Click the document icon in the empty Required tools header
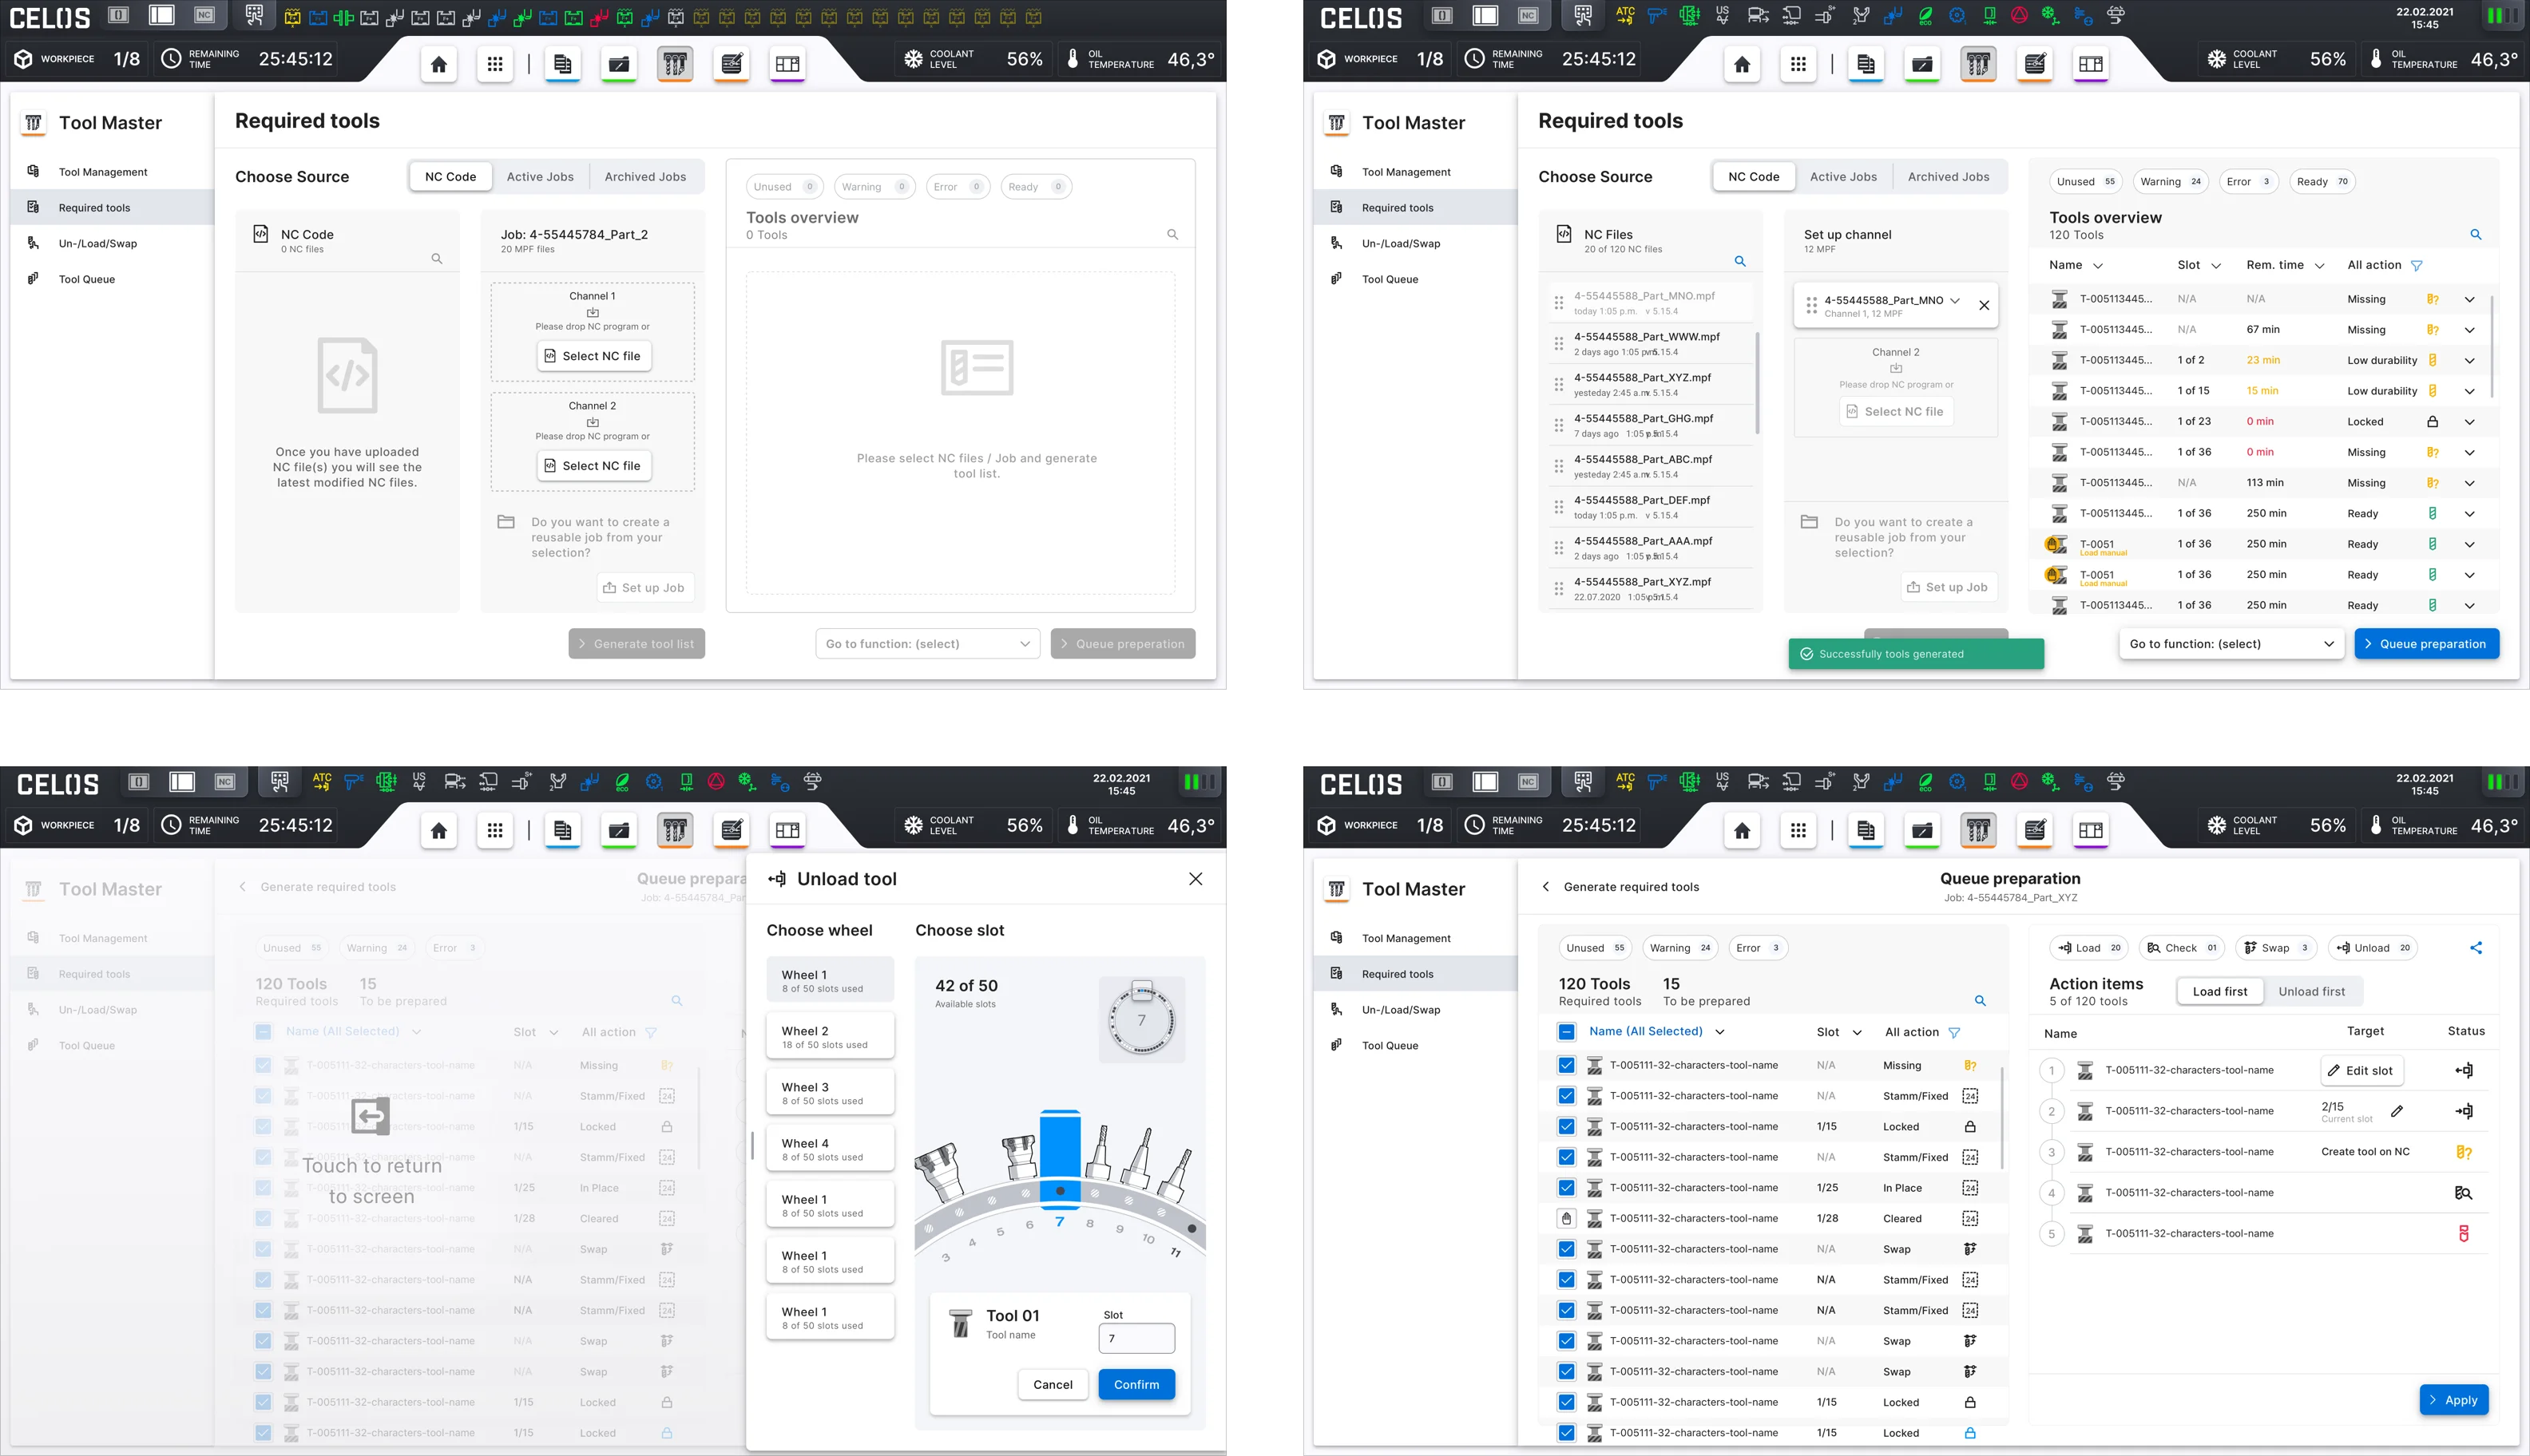Image resolution: width=2530 pixels, height=1456 pixels. tap(562, 64)
